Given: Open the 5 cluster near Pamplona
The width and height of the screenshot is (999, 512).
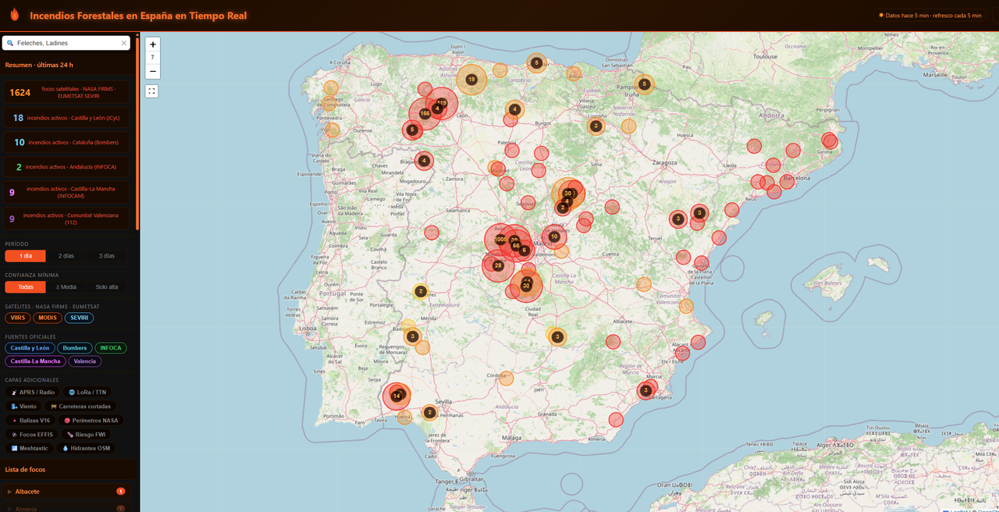Looking at the screenshot, I should click(x=644, y=84).
